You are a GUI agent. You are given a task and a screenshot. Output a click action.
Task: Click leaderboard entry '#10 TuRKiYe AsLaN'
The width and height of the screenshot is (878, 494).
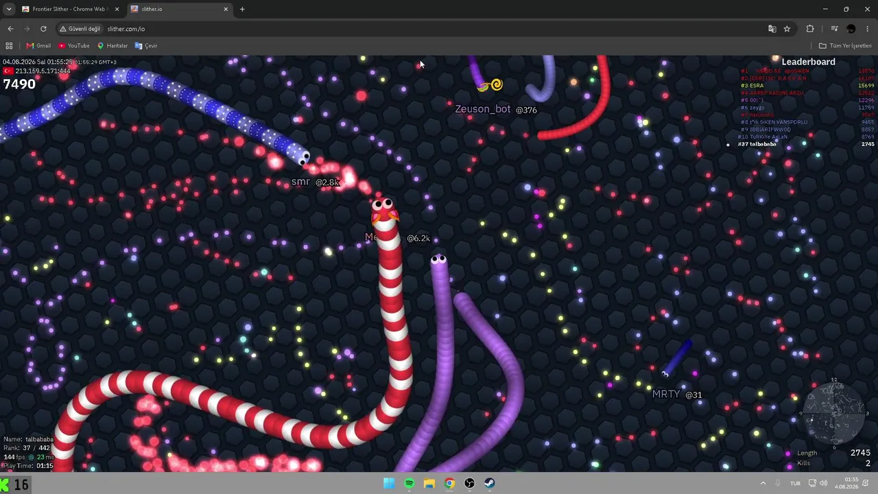pyautogui.click(x=763, y=137)
